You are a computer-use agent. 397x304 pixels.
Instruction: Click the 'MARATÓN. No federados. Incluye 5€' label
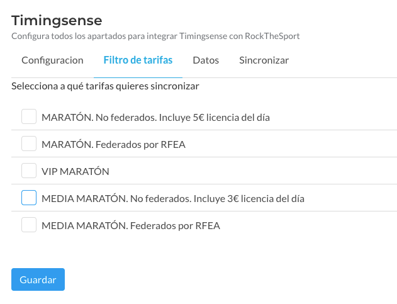click(155, 117)
